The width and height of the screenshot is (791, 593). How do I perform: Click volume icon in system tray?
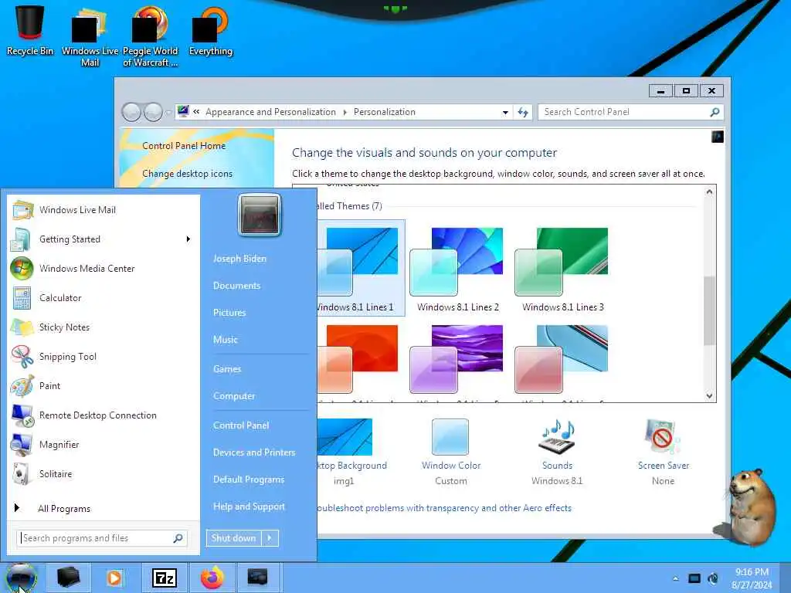713,578
